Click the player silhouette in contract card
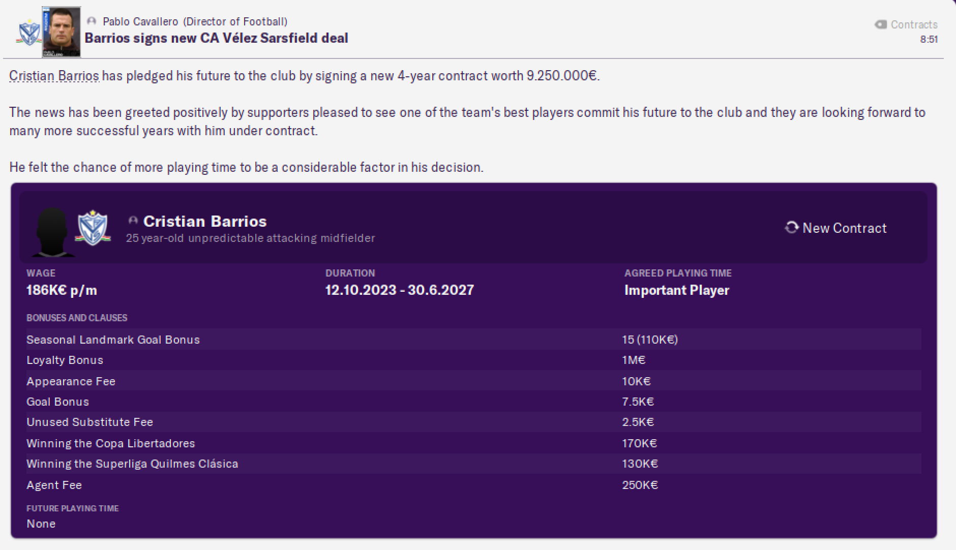956x550 pixels. [x=53, y=233]
